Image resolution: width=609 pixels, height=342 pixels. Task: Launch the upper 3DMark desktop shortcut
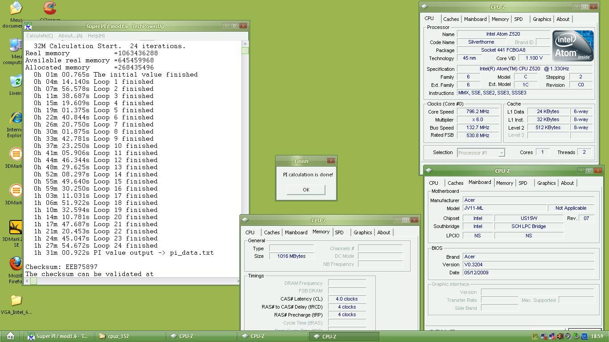(16, 154)
